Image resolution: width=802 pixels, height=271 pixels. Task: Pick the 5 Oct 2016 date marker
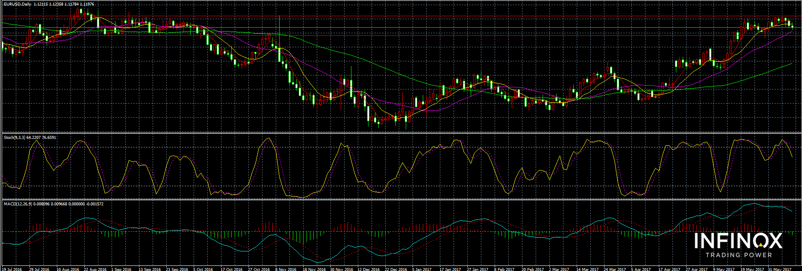(x=203, y=269)
